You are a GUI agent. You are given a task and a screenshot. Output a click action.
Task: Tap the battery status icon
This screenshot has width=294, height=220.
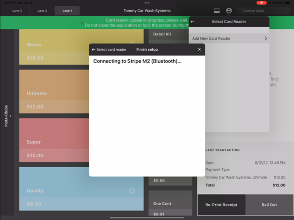coord(287,2)
